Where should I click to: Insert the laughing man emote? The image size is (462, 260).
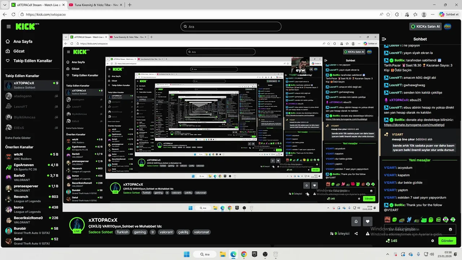[x=387, y=220]
